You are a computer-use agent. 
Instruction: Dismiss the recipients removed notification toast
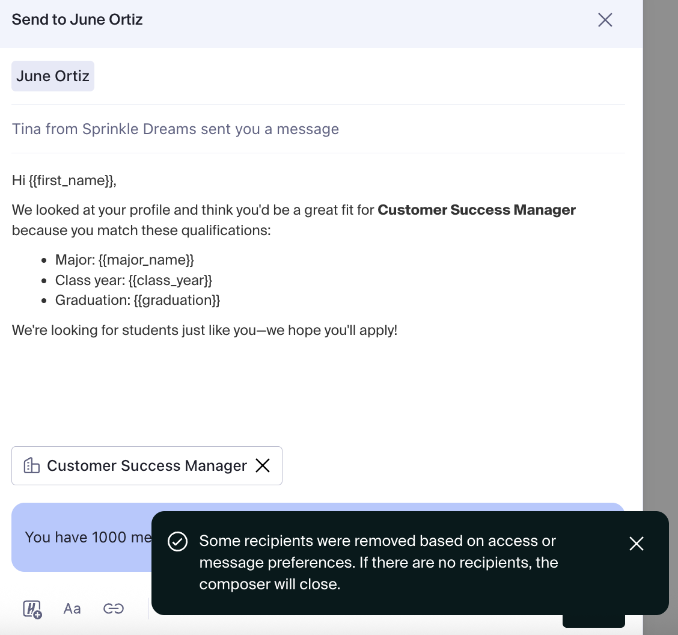point(636,544)
